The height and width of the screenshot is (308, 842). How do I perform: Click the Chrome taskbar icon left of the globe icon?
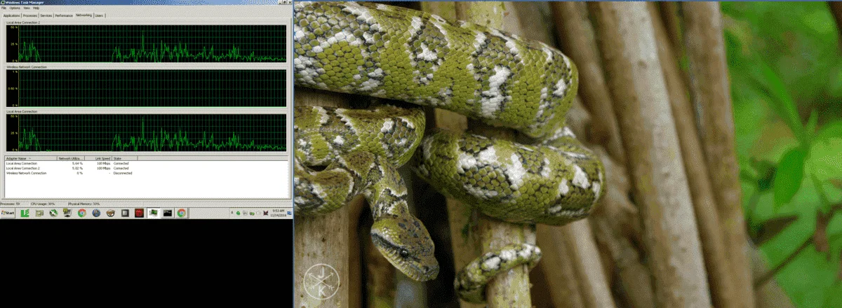point(81,213)
